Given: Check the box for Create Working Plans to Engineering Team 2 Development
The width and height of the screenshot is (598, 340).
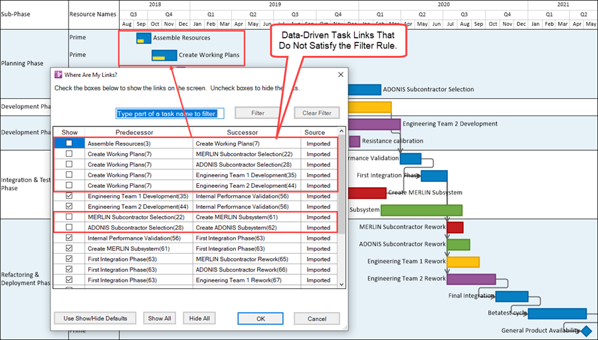Looking at the screenshot, I should [x=69, y=185].
